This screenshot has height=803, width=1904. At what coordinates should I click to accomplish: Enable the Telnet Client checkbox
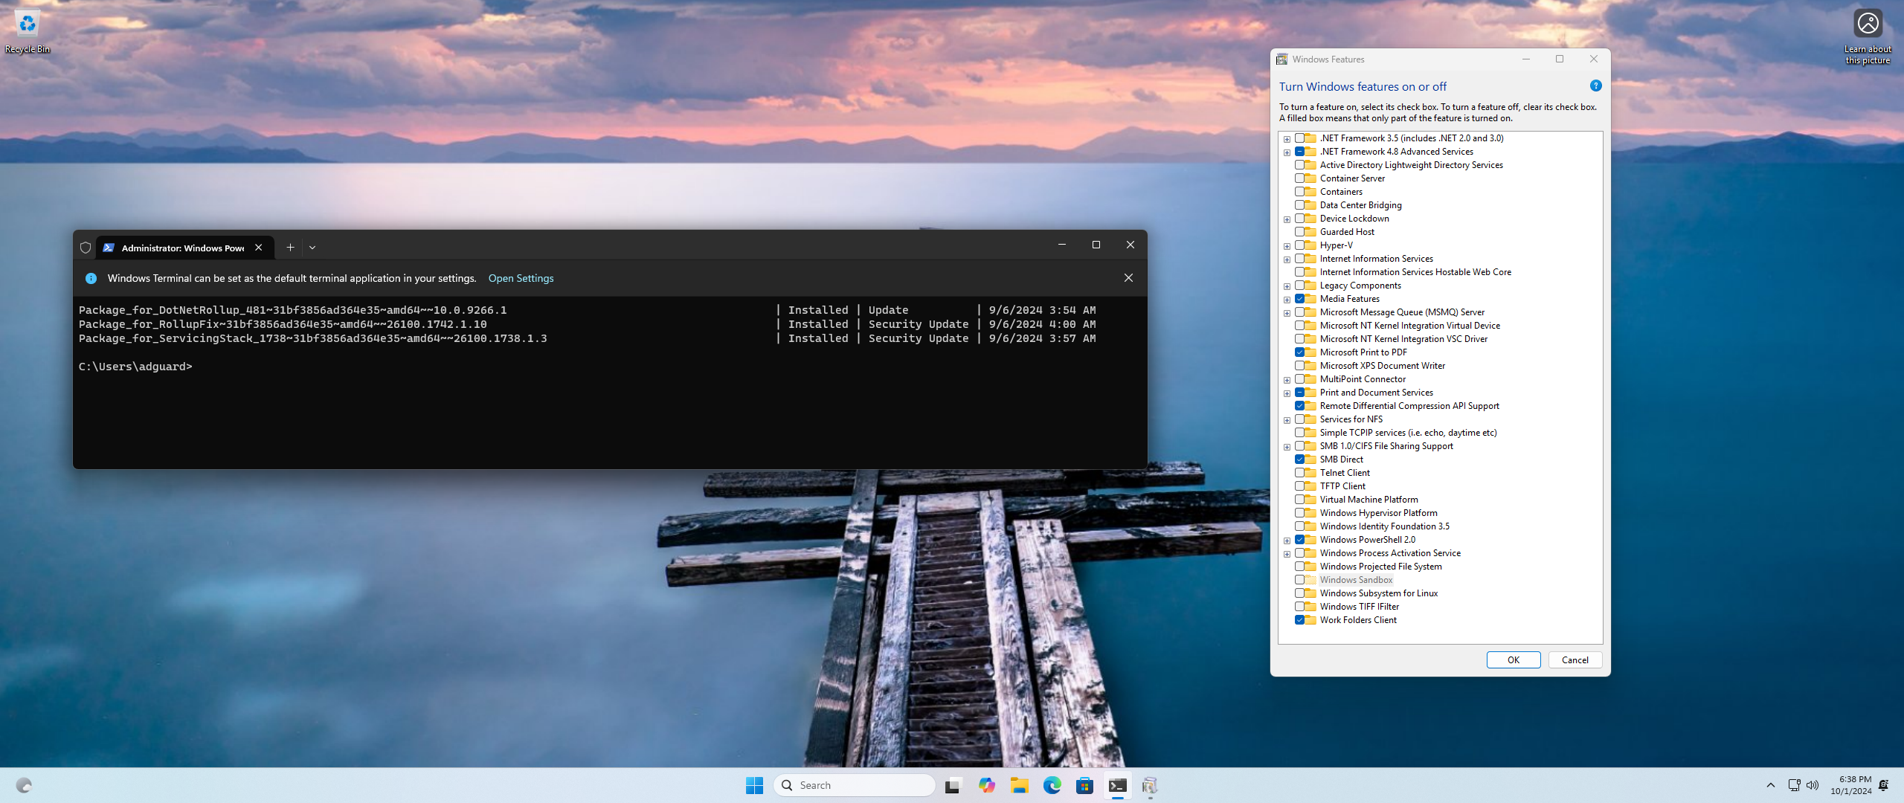pyautogui.click(x=1299, y=473)
